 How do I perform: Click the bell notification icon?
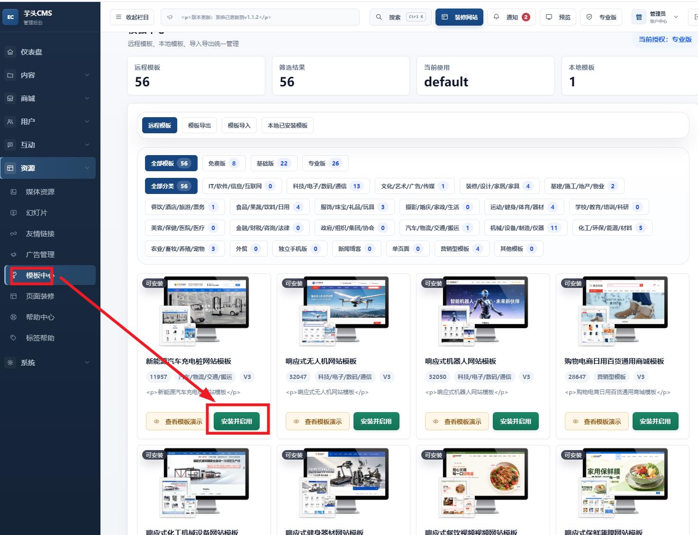[496, 17]
